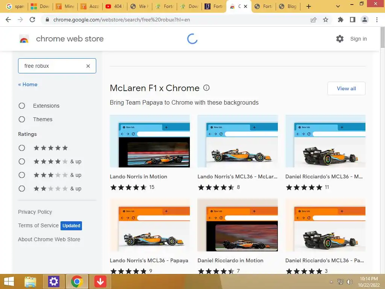Viewport: 385px width, 289px height.
Task: Open the network tray icon
Action: [x=341, y=282]
